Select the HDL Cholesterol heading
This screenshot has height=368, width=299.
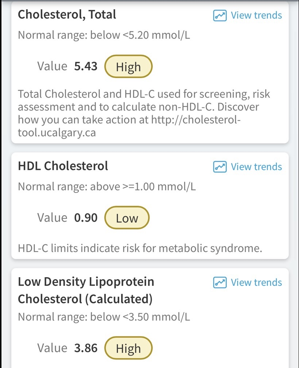(x=63, y=166)
